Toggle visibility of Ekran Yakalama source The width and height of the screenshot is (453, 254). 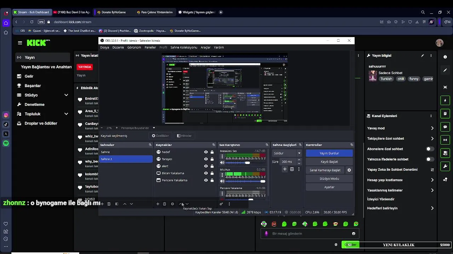[x=206, y=173]
